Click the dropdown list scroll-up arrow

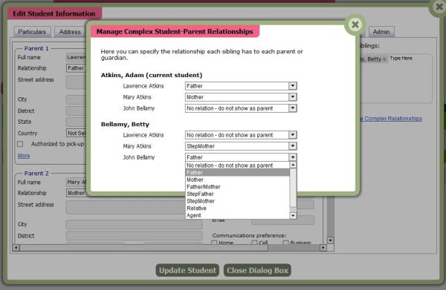(x=293, y=165)
